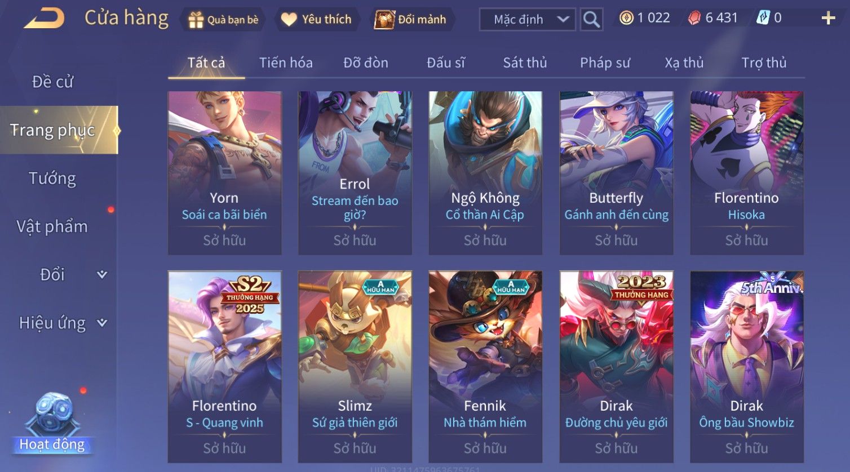This screenshot has height=472, width=850.
Task: Tap the plus icon to add currency
Action: coord(828,19)
